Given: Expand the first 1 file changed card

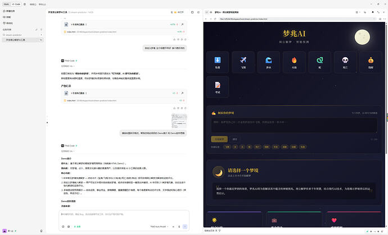Looking at the screenshot, I should coord(79,25).
